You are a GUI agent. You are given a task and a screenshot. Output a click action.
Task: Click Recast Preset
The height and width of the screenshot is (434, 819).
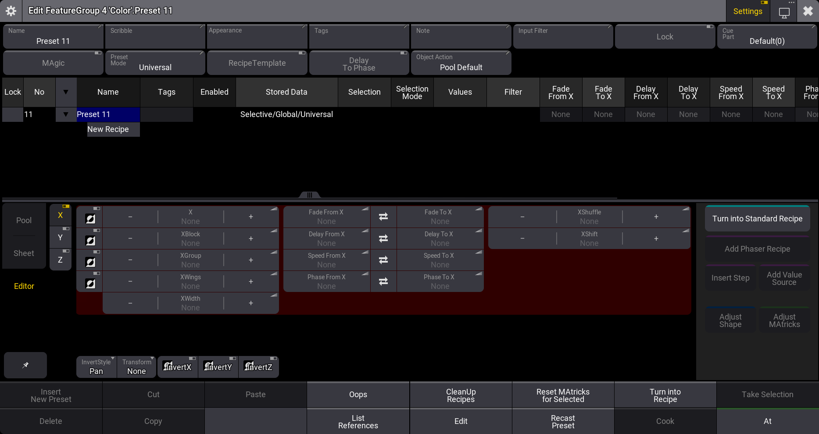563,422
